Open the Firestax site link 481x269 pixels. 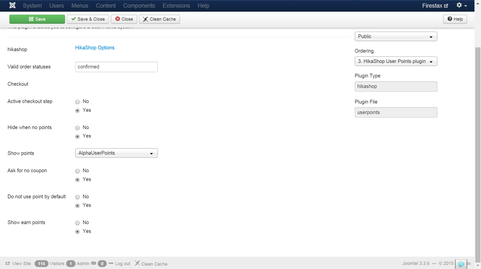pyautogui.click(x=435, y=6)
